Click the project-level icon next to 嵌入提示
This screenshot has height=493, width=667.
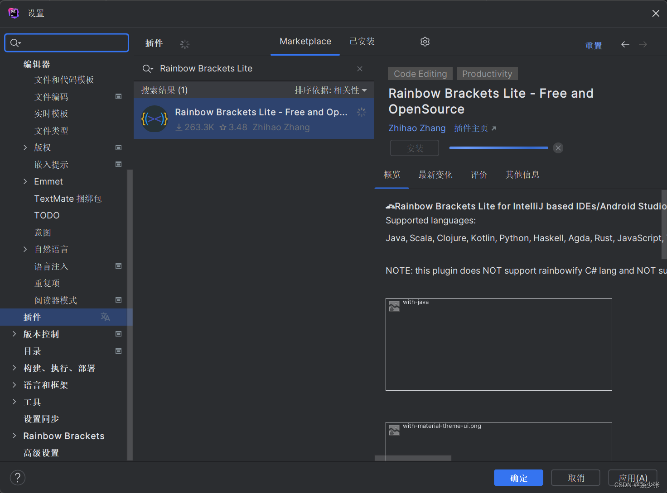[x=119, y=164]
